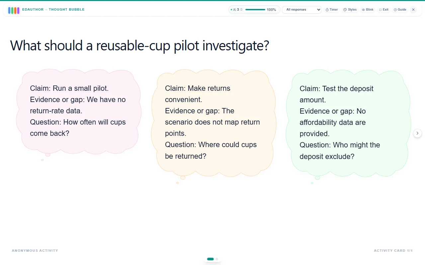This screenshot has height=265, width=425.
Task: Select the green 'Test the deposit amount' bubble
Action: (348, 123)
